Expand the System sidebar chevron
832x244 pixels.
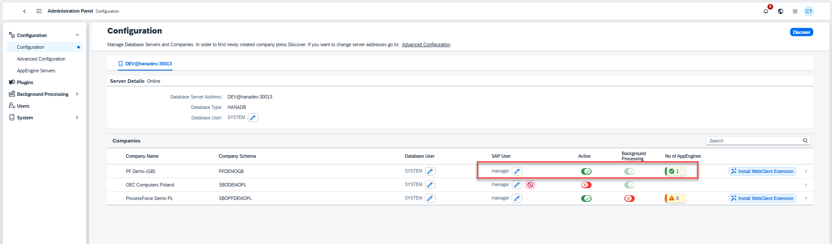[77, 117]
